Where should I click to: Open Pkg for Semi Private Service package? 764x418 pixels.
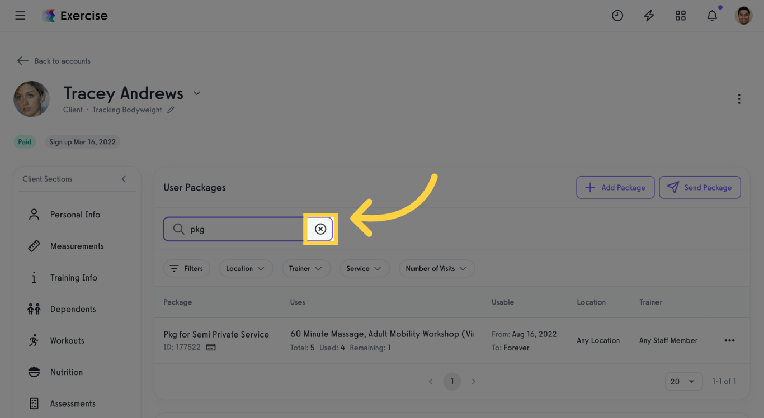point(216,334)
